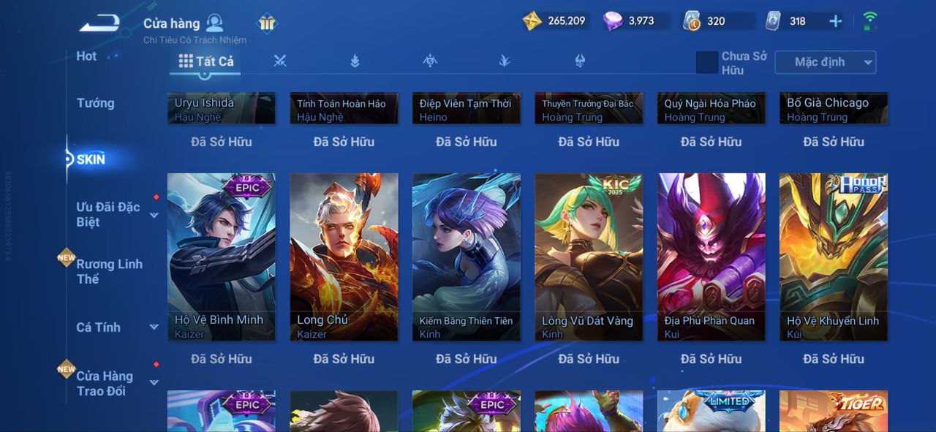Open the Mặc định sort dropdown
This screenshot has width=936, height=432.
(x=826, y=62)
